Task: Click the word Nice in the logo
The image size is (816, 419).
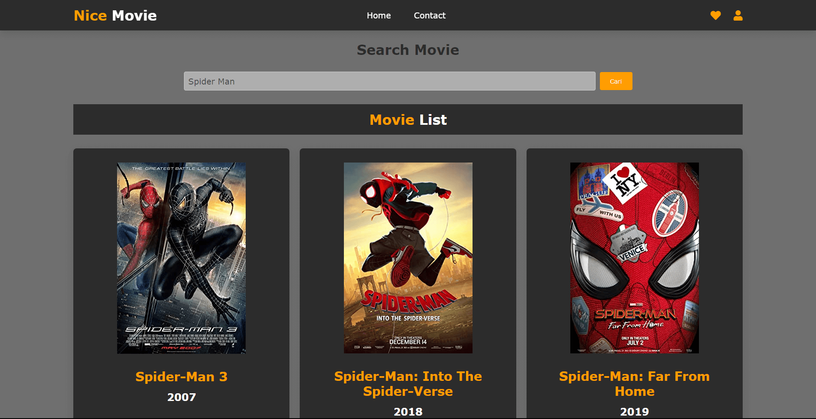Action: [x=90, y=15]
